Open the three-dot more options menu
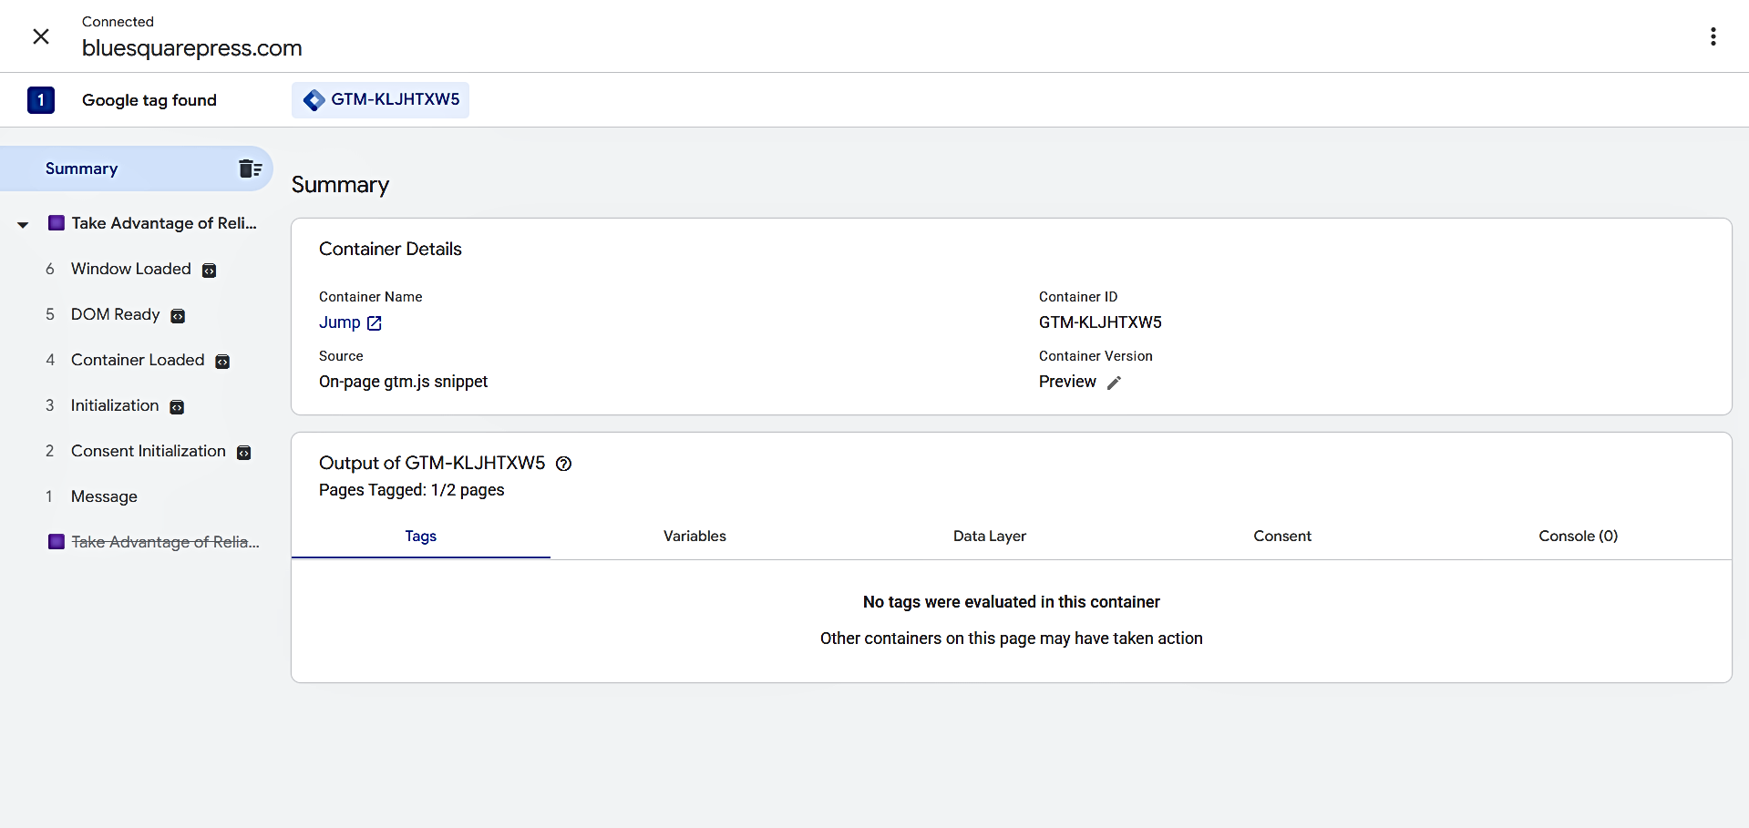Image resolution: width=1749 pixels, height=828 pixels. (x=1713, y=36)
